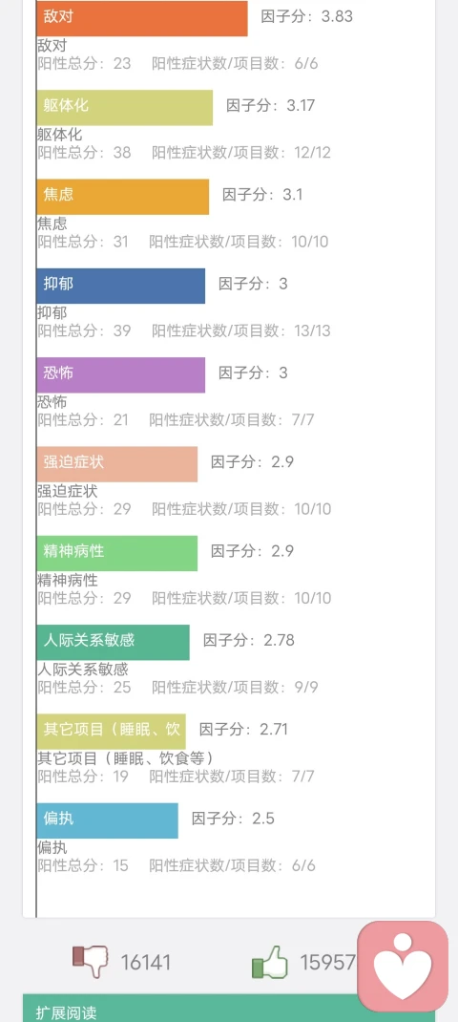
Task: Click 阳性总分: 39 under 抑郁
Action: point(84,330)
